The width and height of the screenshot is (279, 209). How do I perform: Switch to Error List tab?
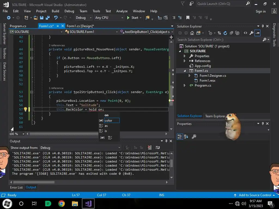pos(16,187)
